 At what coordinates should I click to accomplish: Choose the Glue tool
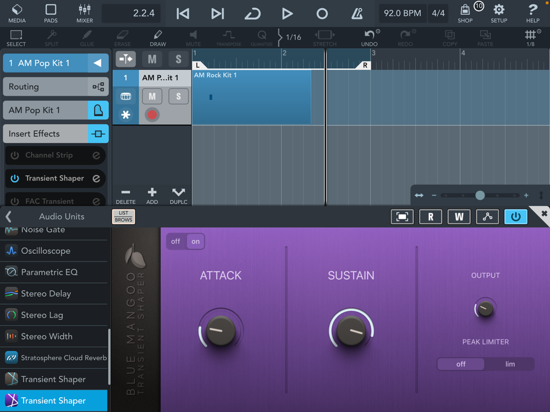click(87, 38)
